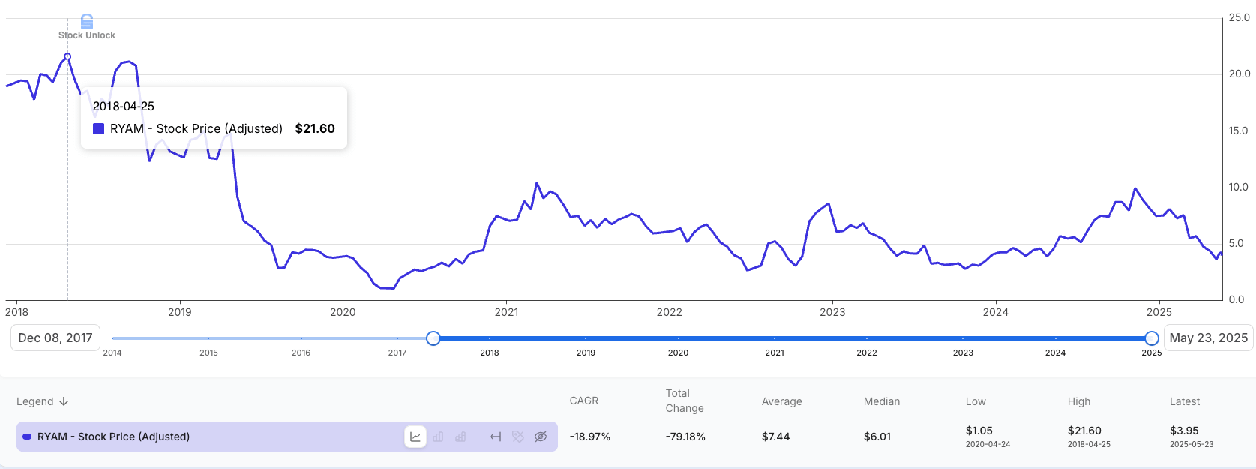1256x469 pixels.
Task: Click the Total Change column header
Action: (x=685, y=401)
